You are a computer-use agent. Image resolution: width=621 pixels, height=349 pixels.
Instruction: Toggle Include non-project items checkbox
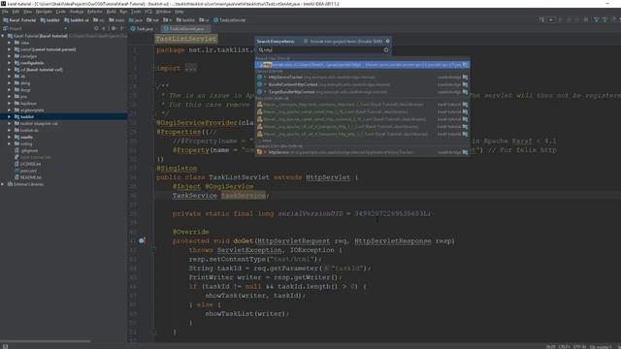coord(306,41)
